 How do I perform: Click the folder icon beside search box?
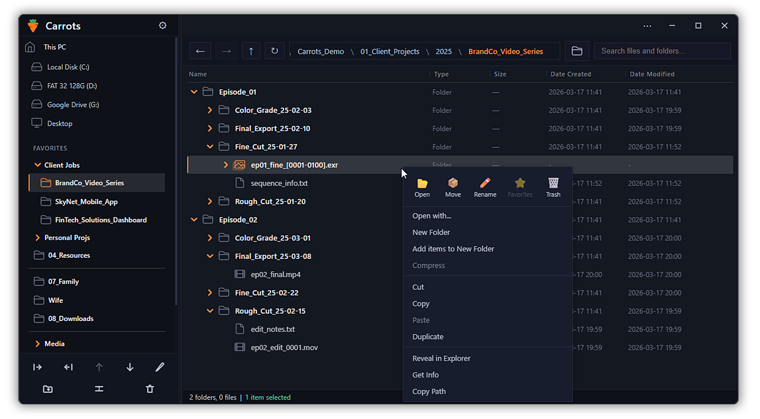[x=577, y=51]
